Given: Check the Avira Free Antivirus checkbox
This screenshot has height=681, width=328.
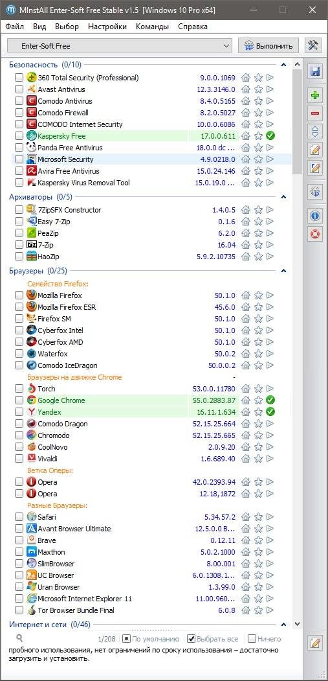Looking at the screenshot, I should (x=19, y=171).
